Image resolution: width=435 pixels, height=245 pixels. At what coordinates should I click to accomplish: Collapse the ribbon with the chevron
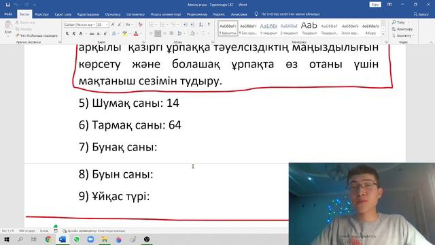431,42
